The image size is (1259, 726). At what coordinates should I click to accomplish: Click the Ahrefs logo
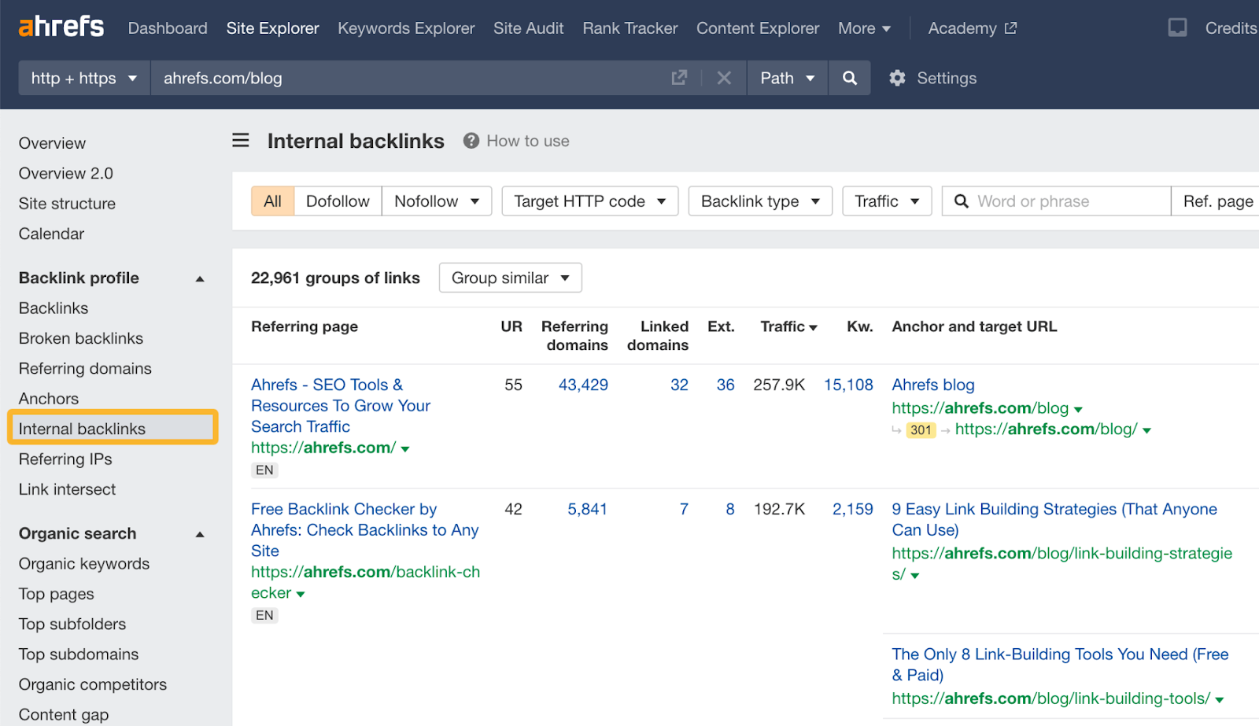tap(61, 26)
